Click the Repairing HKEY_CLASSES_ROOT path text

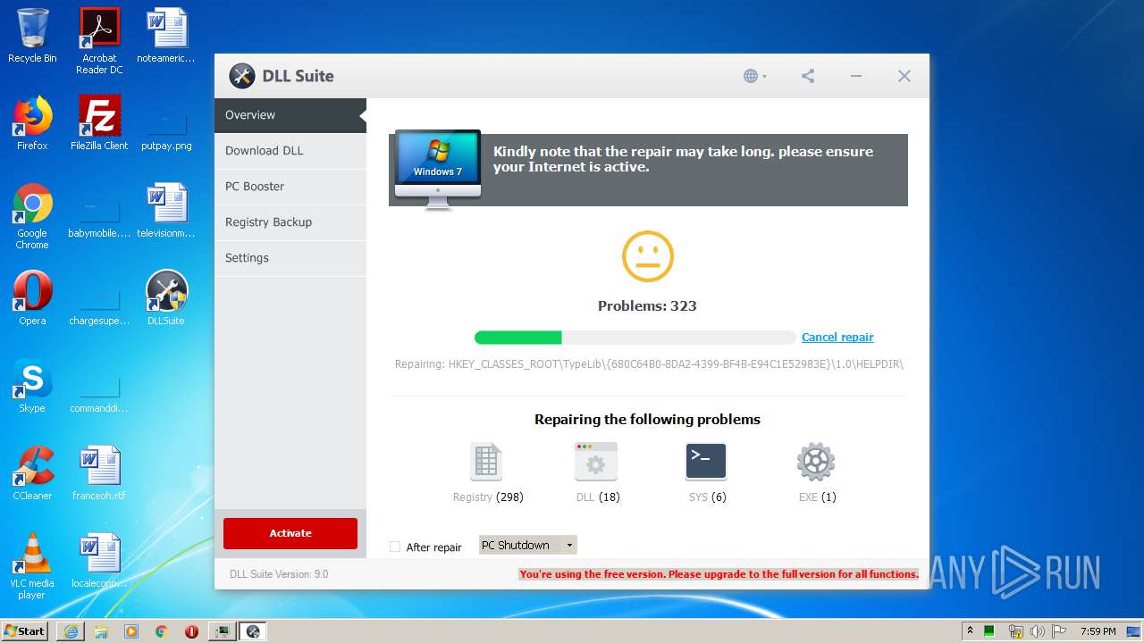[x=649, y=364]
